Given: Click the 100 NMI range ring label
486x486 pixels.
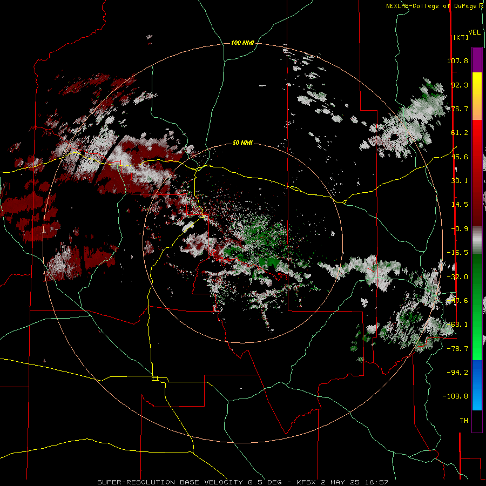Looking at the screenshot, I should 242,43.
